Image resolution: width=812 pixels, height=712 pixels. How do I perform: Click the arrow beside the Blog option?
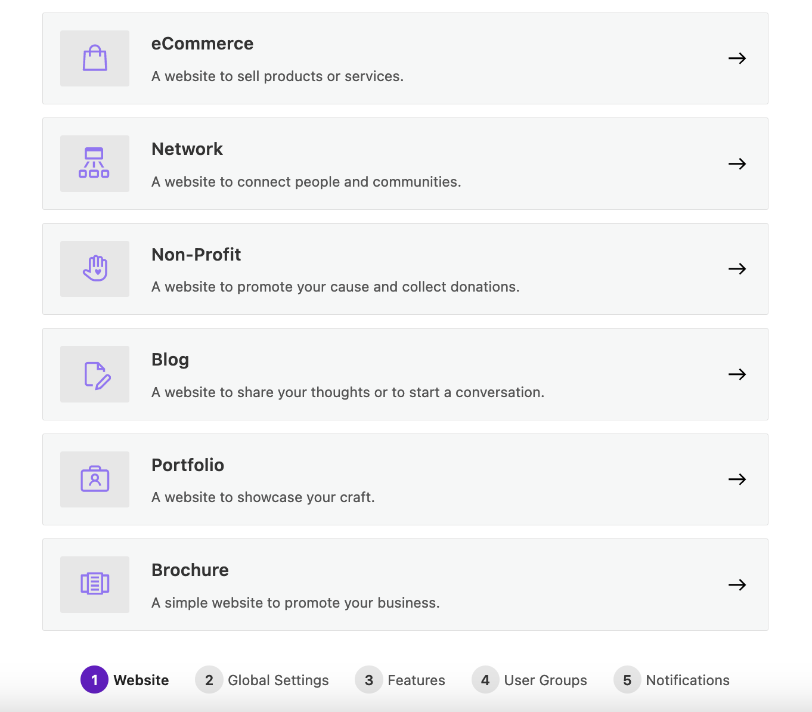pos(737,374)
